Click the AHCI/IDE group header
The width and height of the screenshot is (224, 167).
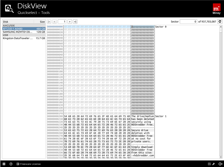(24, 26)
